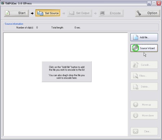Click the Cut edit button
The height and width of the screenshot is (140, 162).
[144, 65]
